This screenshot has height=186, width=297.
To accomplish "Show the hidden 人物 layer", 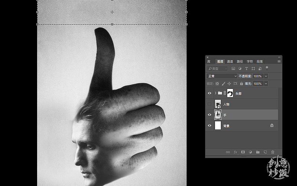I will 210,104.
